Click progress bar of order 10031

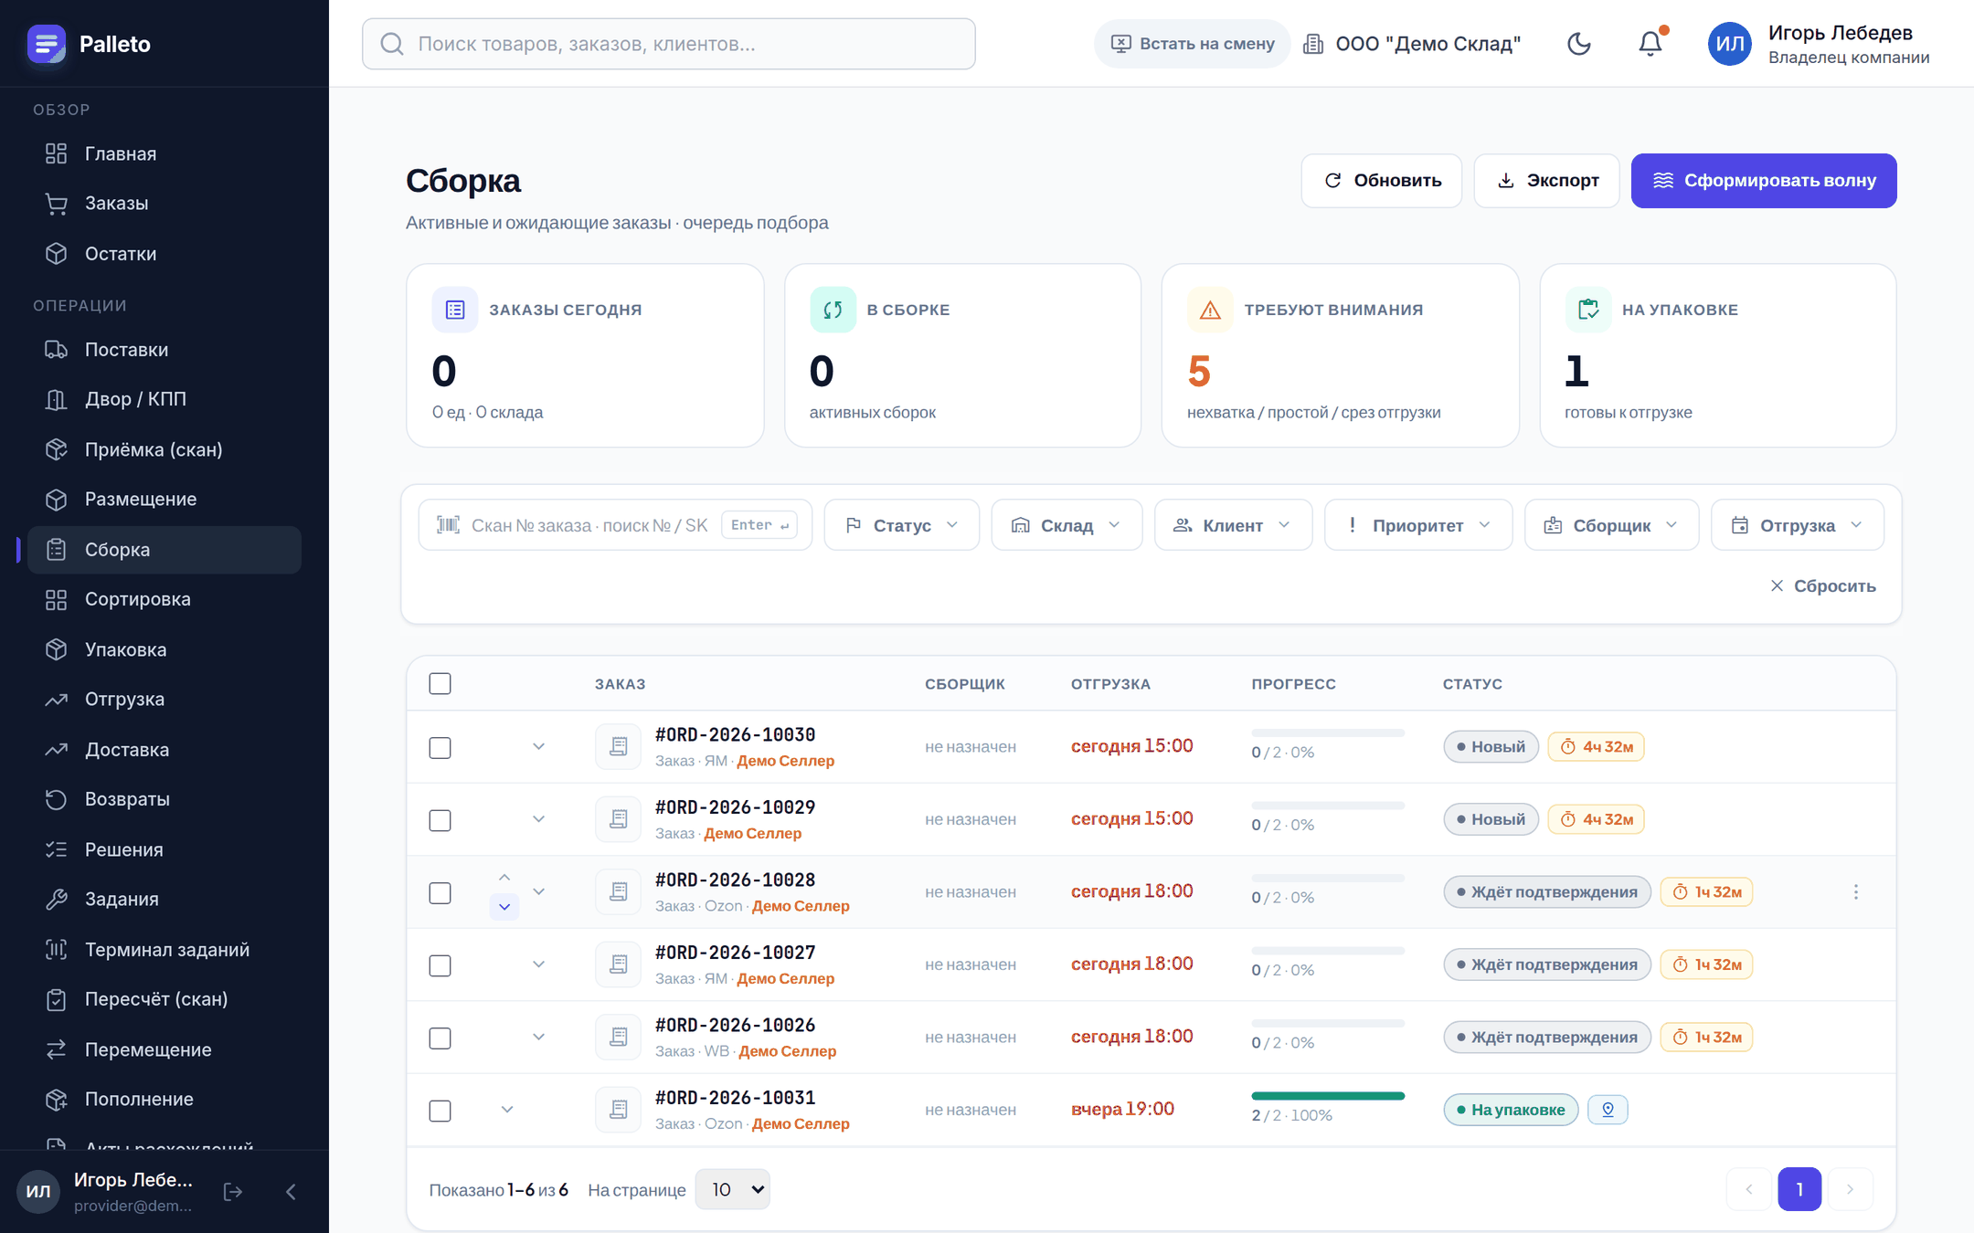pos(1328,1096)
